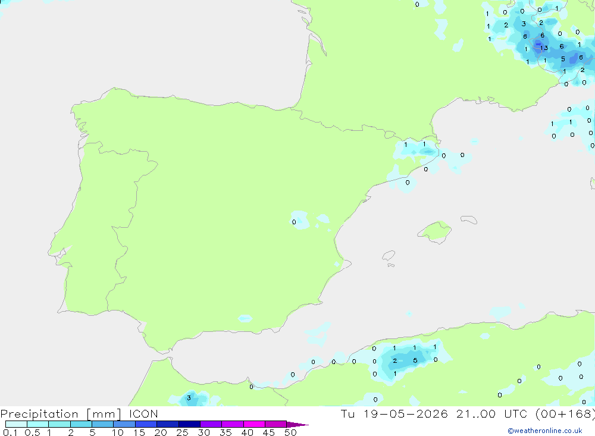Select the 0.5–1 mm legend color box
The height and width of the screenshot is (436, 595).
[37, 424]
